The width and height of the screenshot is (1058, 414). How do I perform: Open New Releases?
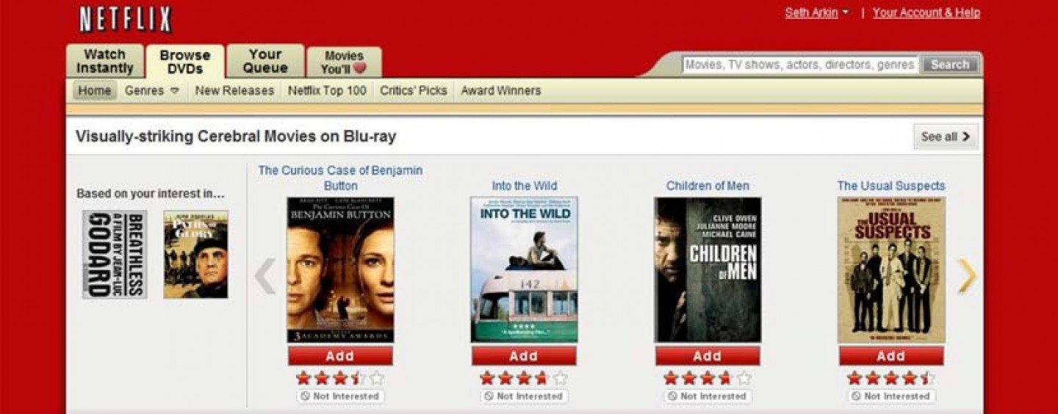[x=234, y=91]
